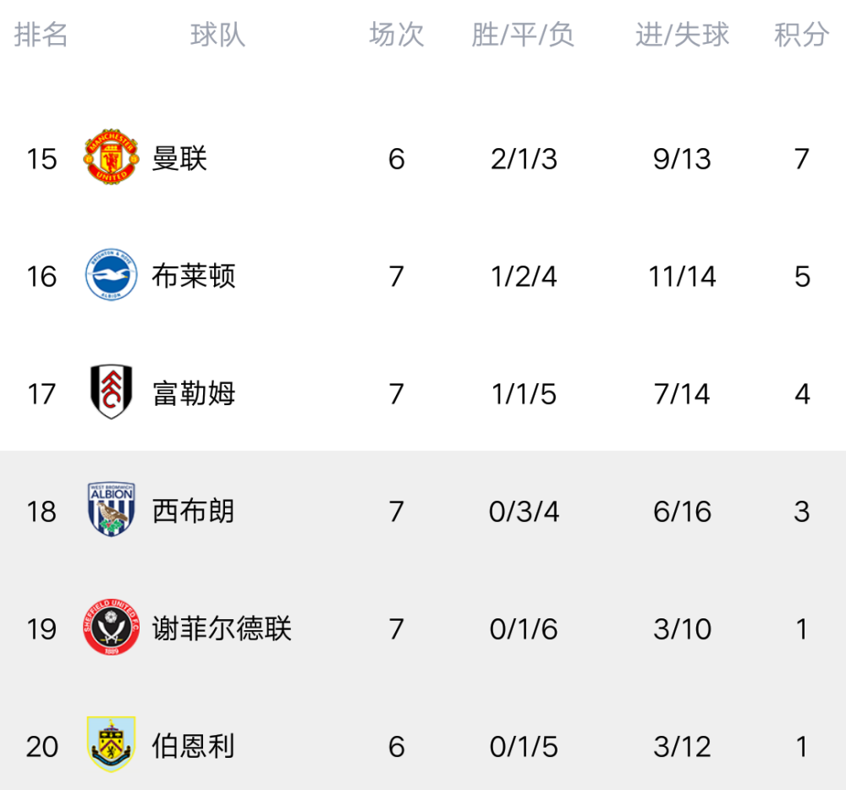Open team name 谢菲尔德联
The image size is (846, 790).
(x=222, y=628)
